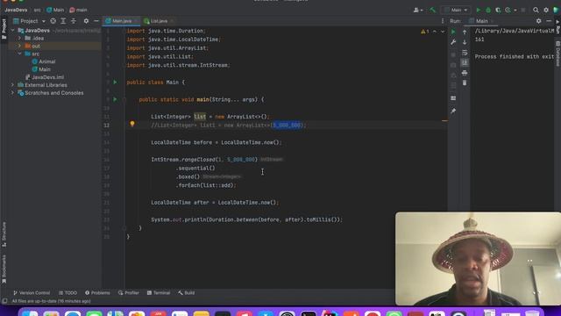
Task: Open the TODO tool window
Action: tap(68, 292)
